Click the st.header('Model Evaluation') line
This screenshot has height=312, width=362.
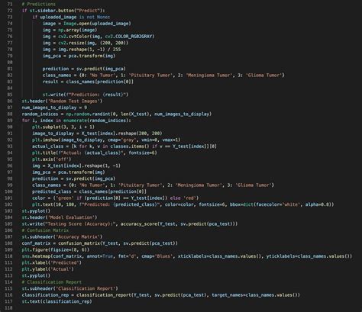(60, 217)
